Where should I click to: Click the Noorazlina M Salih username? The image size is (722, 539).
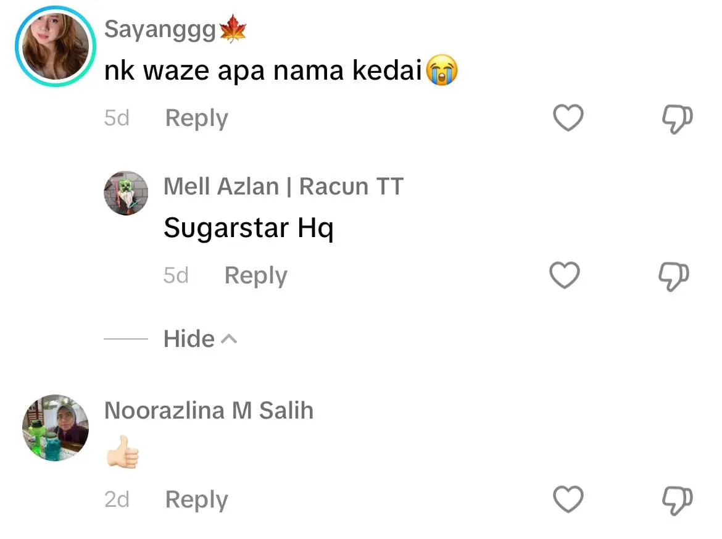[209, 411]
